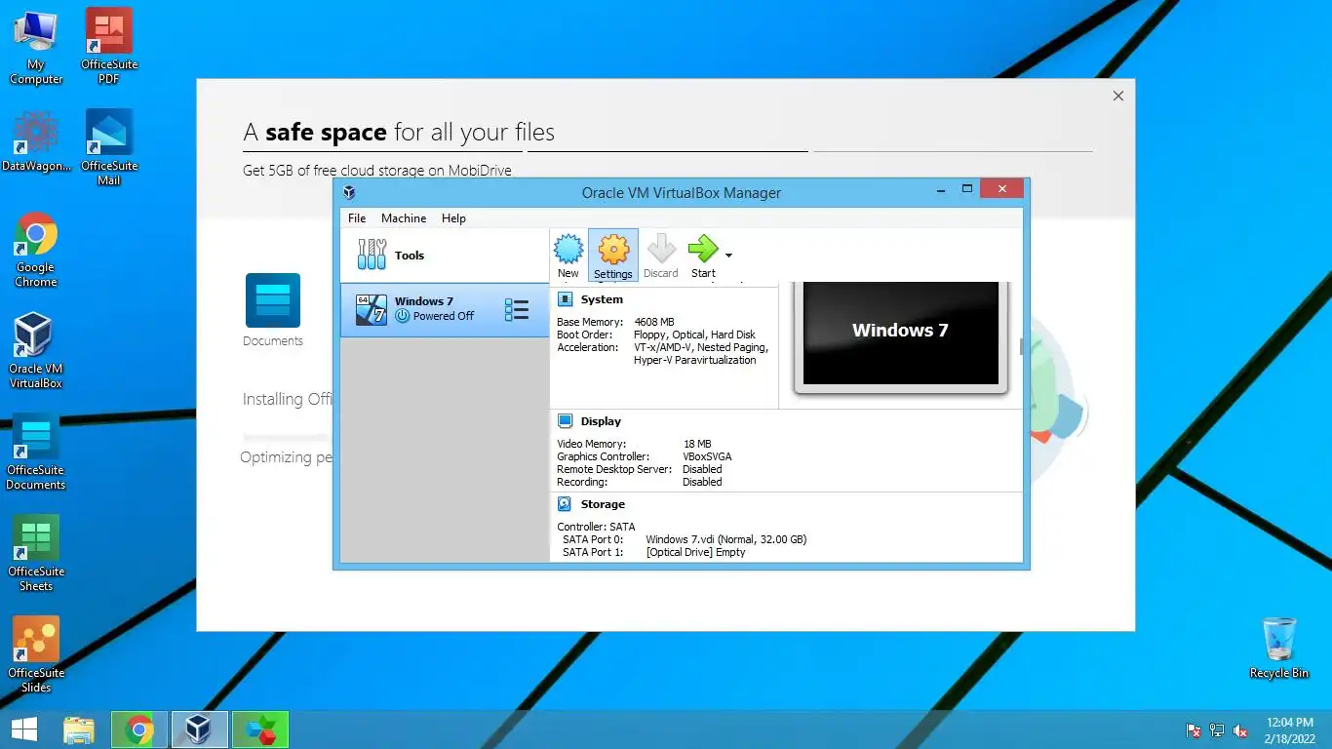This screenshot has height=749, width=1332.
Task: Open OfficeSuite Mail desktop shortcut
Action: pyautogui.click(x=109, y=147)
